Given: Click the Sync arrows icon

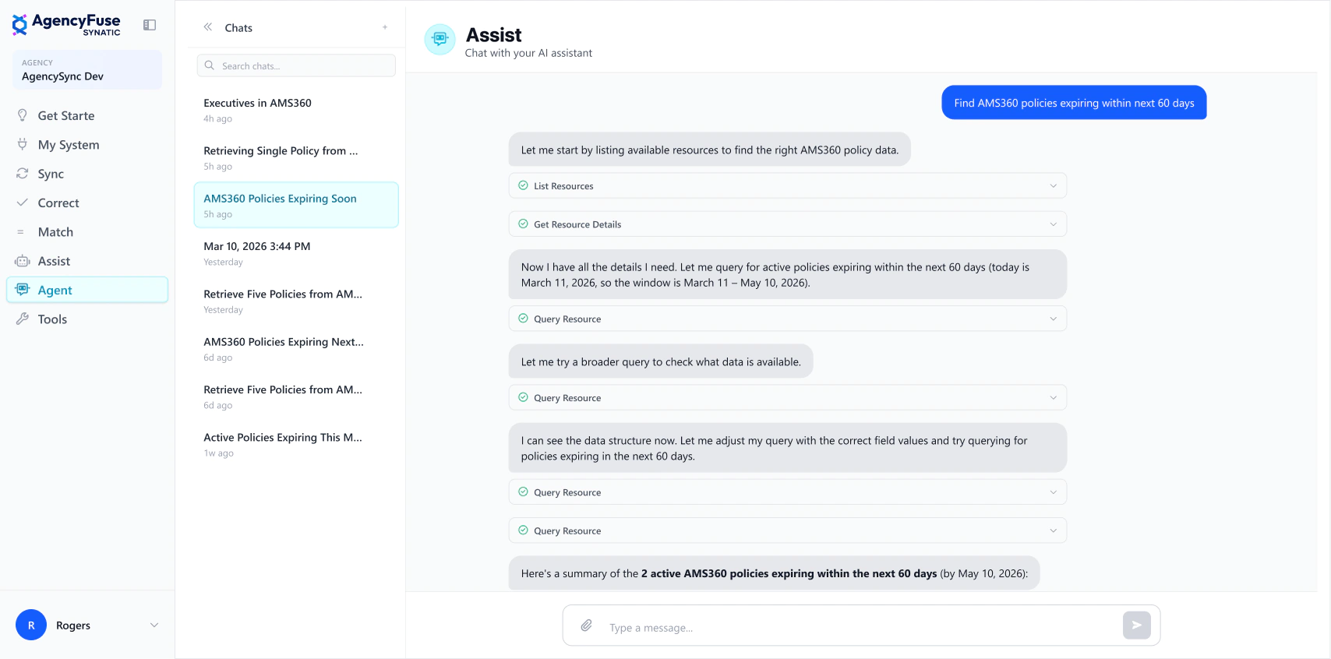Looking at the screenshot, I should [23, 173].
